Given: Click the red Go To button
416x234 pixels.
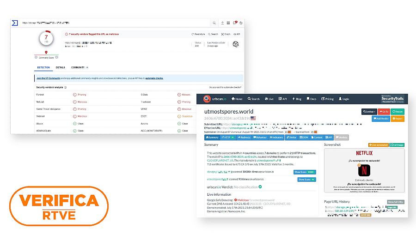Looking at the screenshot, I should [384, 112].
